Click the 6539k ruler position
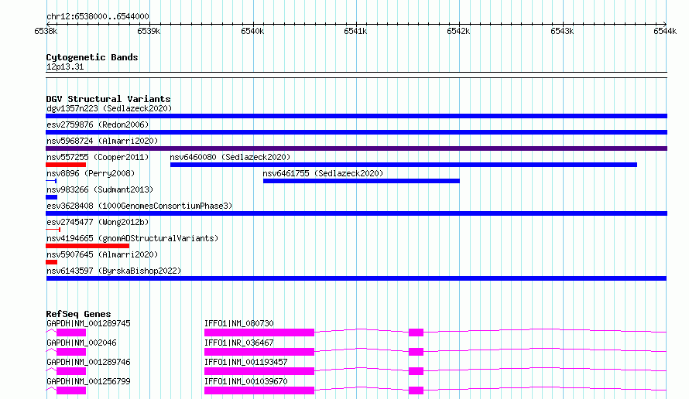This screenshot has height=399, width=689. point(149,31)
